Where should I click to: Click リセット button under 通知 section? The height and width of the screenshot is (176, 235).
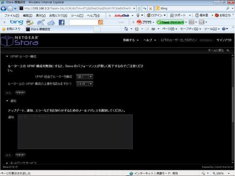click(20, 155)
